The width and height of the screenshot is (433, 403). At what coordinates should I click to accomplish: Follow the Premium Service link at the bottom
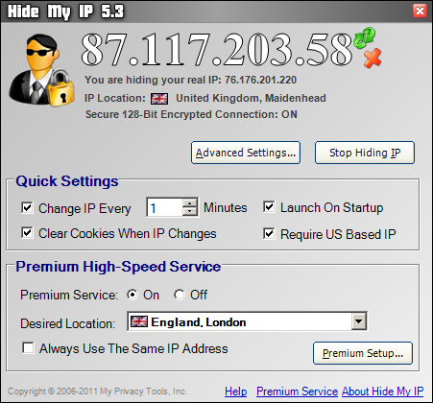coord(297,391)
